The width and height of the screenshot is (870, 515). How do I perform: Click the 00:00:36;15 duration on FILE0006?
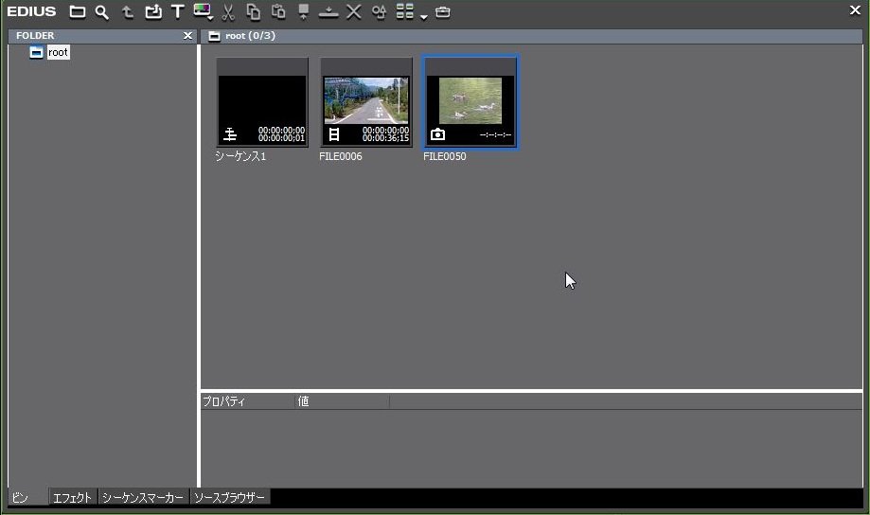click(385, 137)
